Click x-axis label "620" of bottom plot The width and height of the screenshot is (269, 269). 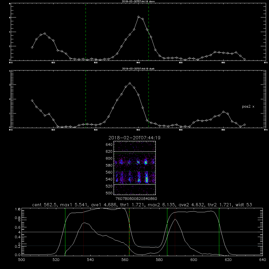pyautogui.click(x=228, y=260)
